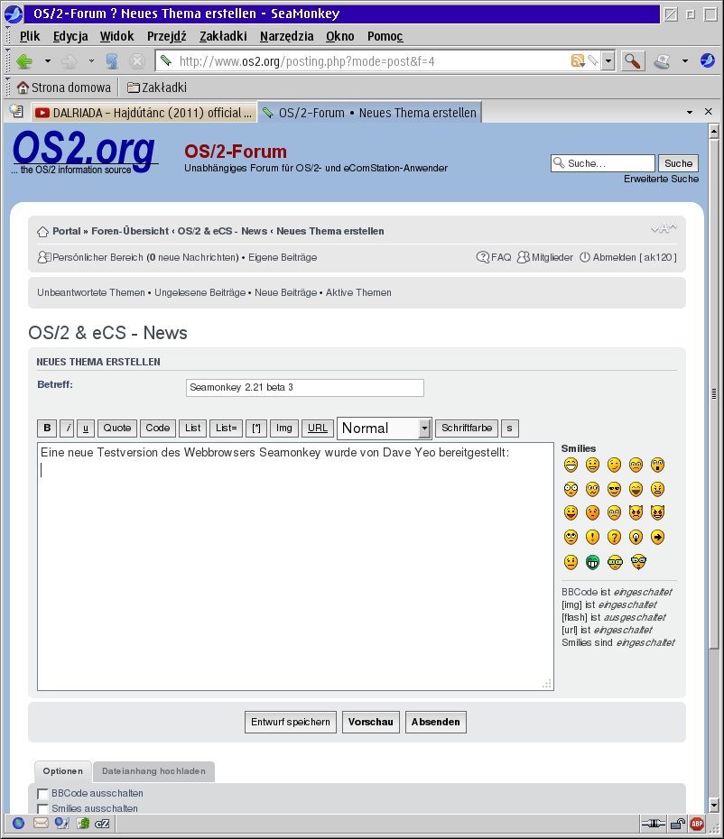Click the Reload page icon
724x839 pixels.
coord(112,61)
